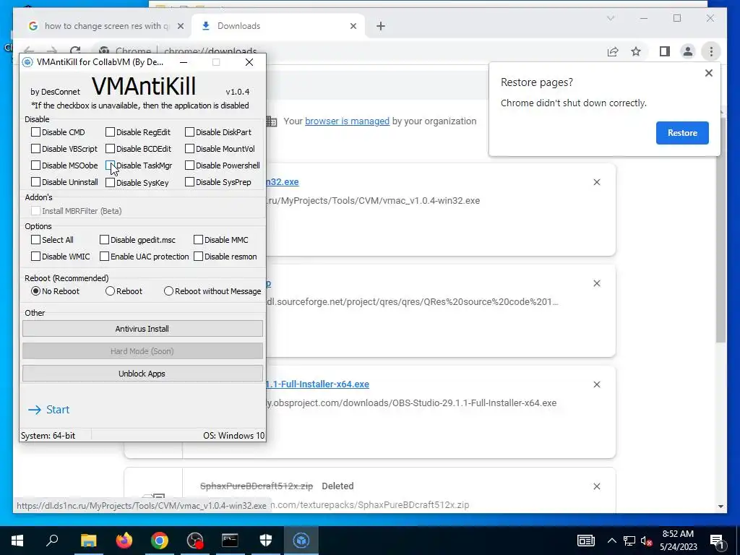This screenshot has width=740, height=555.
Task: Select Reboot without Message option
Action: (x=168, y=291)
